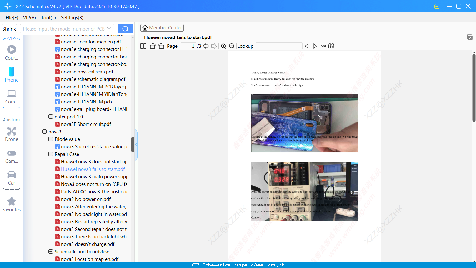Click the xzz.hk website link in status bar
The width and height of the screenshot is (476, 268).
point(259,265)
